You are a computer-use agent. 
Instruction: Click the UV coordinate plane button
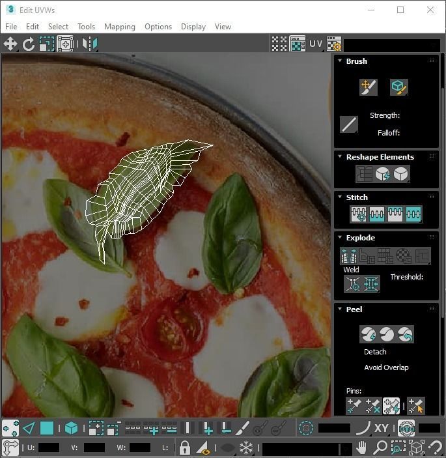coord(316,44)
